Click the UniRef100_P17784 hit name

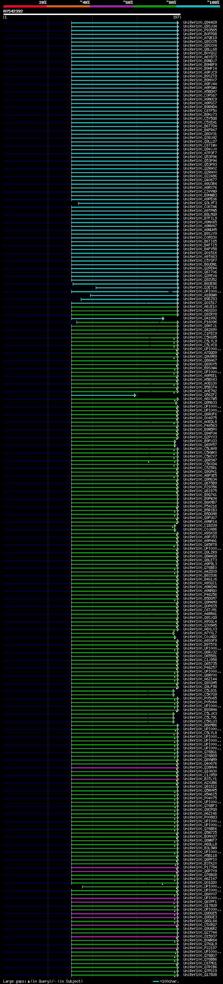tap(200, 867)
